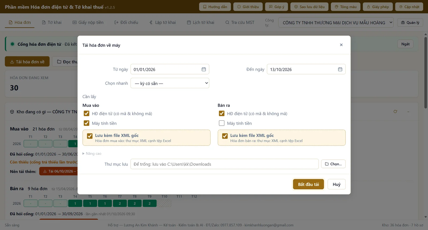
Task: Click the Sẵn sàng status text
Action: 12,225
